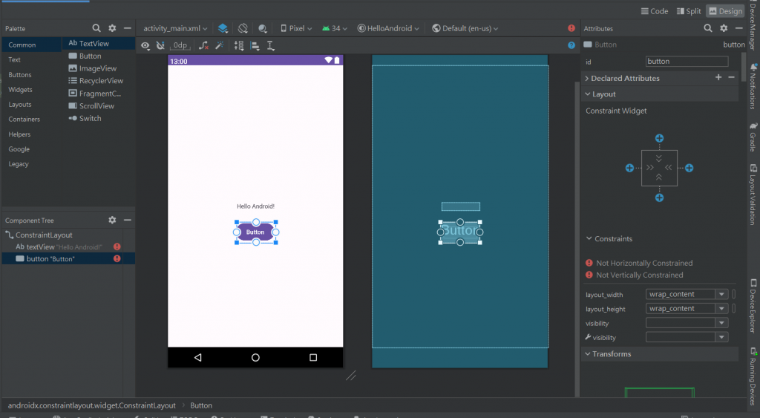The image size is (760, 418).
Task: Open the layout_width dropdown
Action: tap(721, 295)
